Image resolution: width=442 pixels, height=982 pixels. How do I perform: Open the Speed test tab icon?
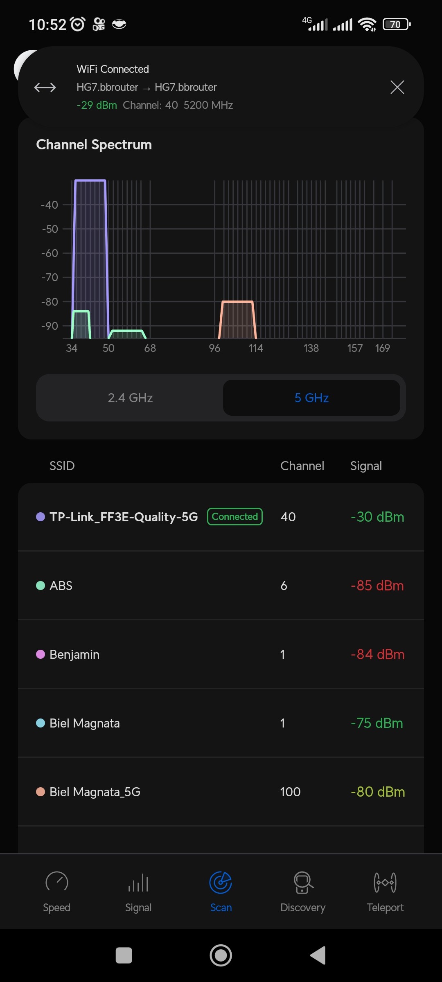(56, 882)
